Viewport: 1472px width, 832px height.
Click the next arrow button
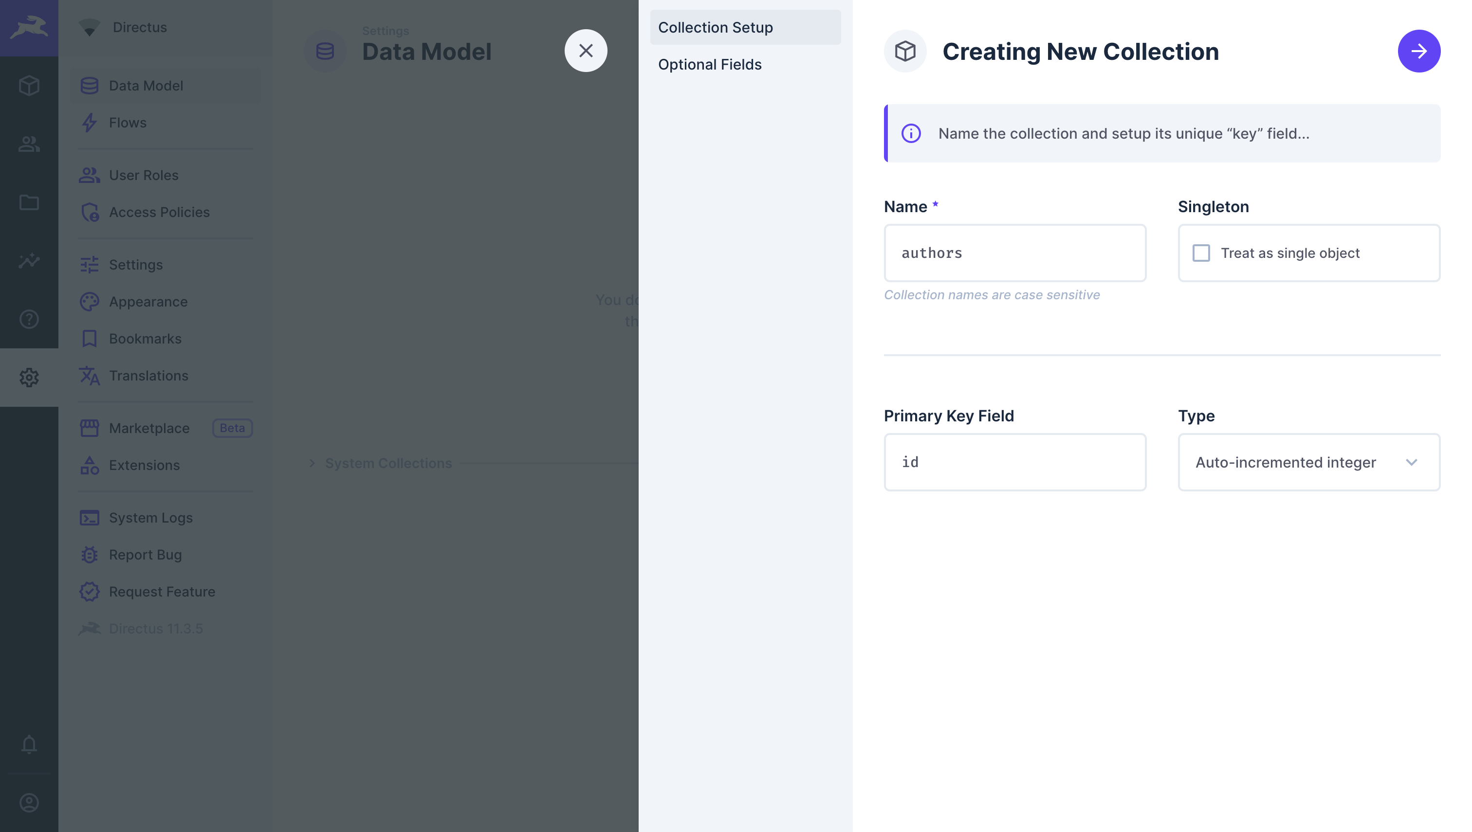tap(1418, 51)
